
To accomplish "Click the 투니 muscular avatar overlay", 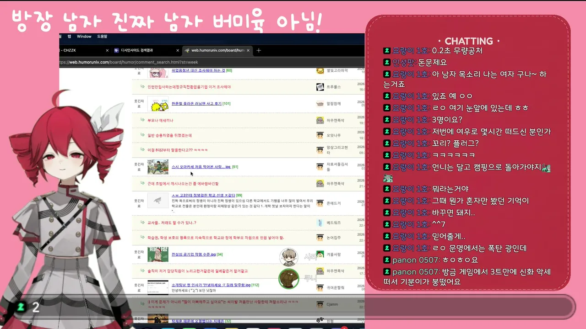I will tap(289, 278).
